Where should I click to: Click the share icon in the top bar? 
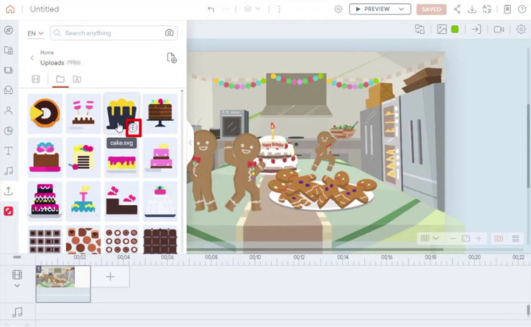(x=457, y=9)
